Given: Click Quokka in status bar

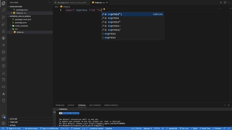Looking at the screenshot, I should coord(109,129).
